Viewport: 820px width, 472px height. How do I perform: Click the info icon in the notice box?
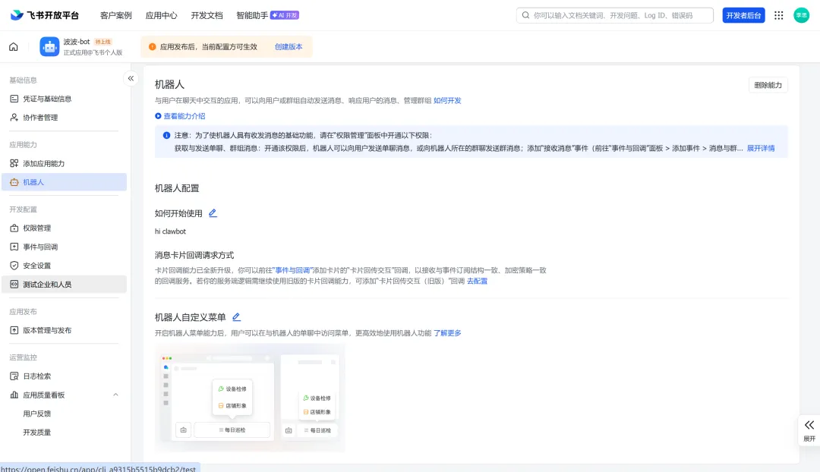166,135
